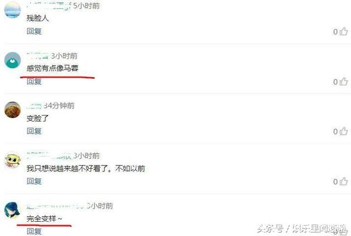Open the food-photo avatar of "变脸了" commenter
Image resolution: width=351 pixels, height=236 pixels.
click(x=13, y=110)
